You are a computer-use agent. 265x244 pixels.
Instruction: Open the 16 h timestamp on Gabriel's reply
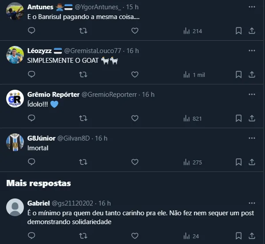pos(105,203)
